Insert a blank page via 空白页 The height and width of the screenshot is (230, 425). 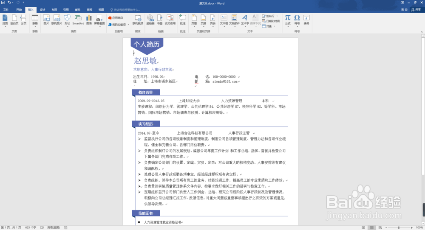[14, 20]
